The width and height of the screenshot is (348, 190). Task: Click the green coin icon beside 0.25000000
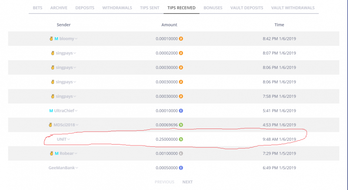point(181,139)
